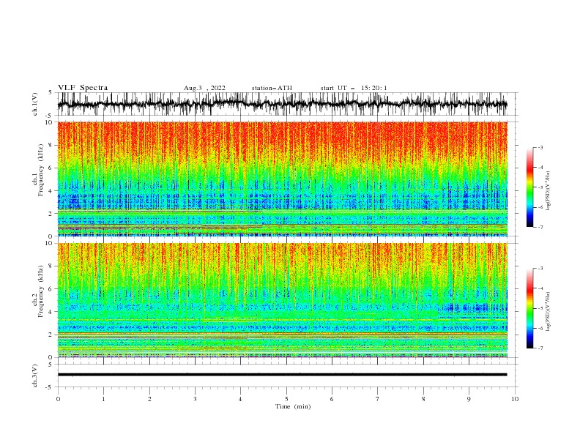
Task: Click the "ch.1(V)" vertical axis label
Action: (35, 104)
